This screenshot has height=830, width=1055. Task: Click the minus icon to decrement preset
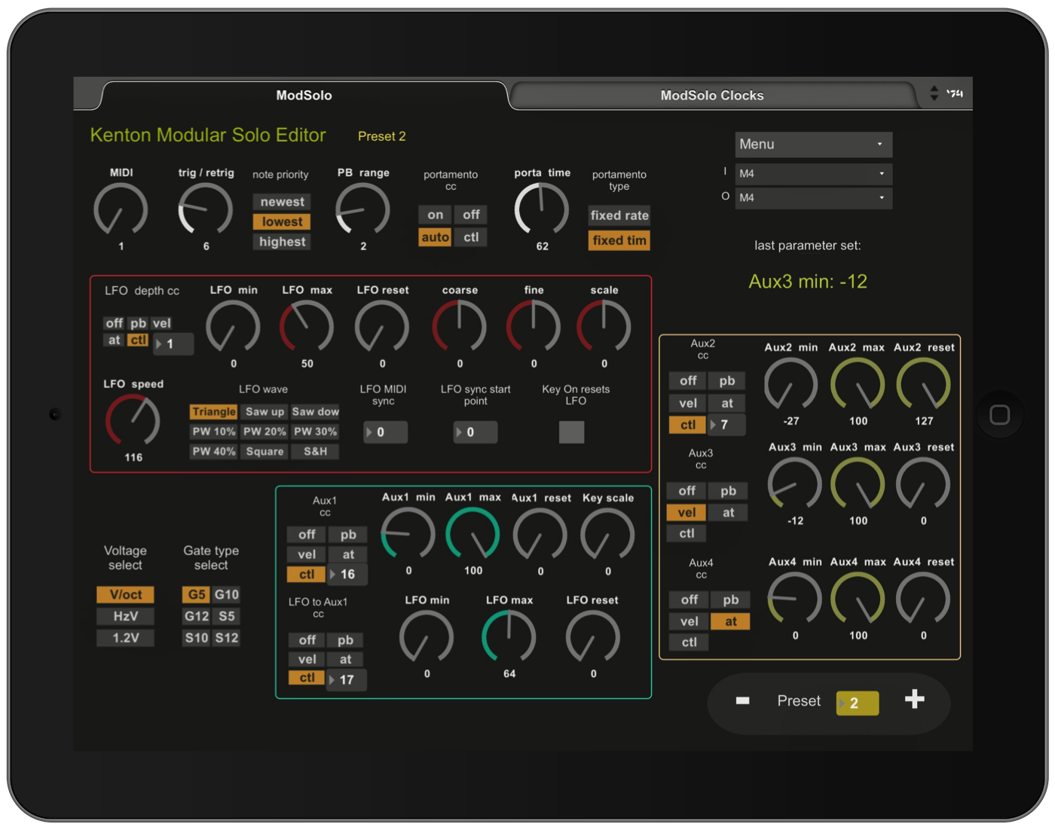[x=742, y=700]
